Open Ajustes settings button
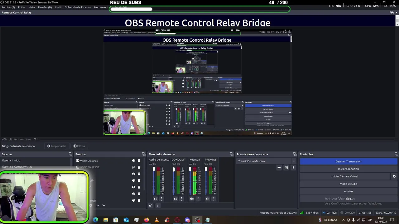399x224 pixels. coord(349,191)
